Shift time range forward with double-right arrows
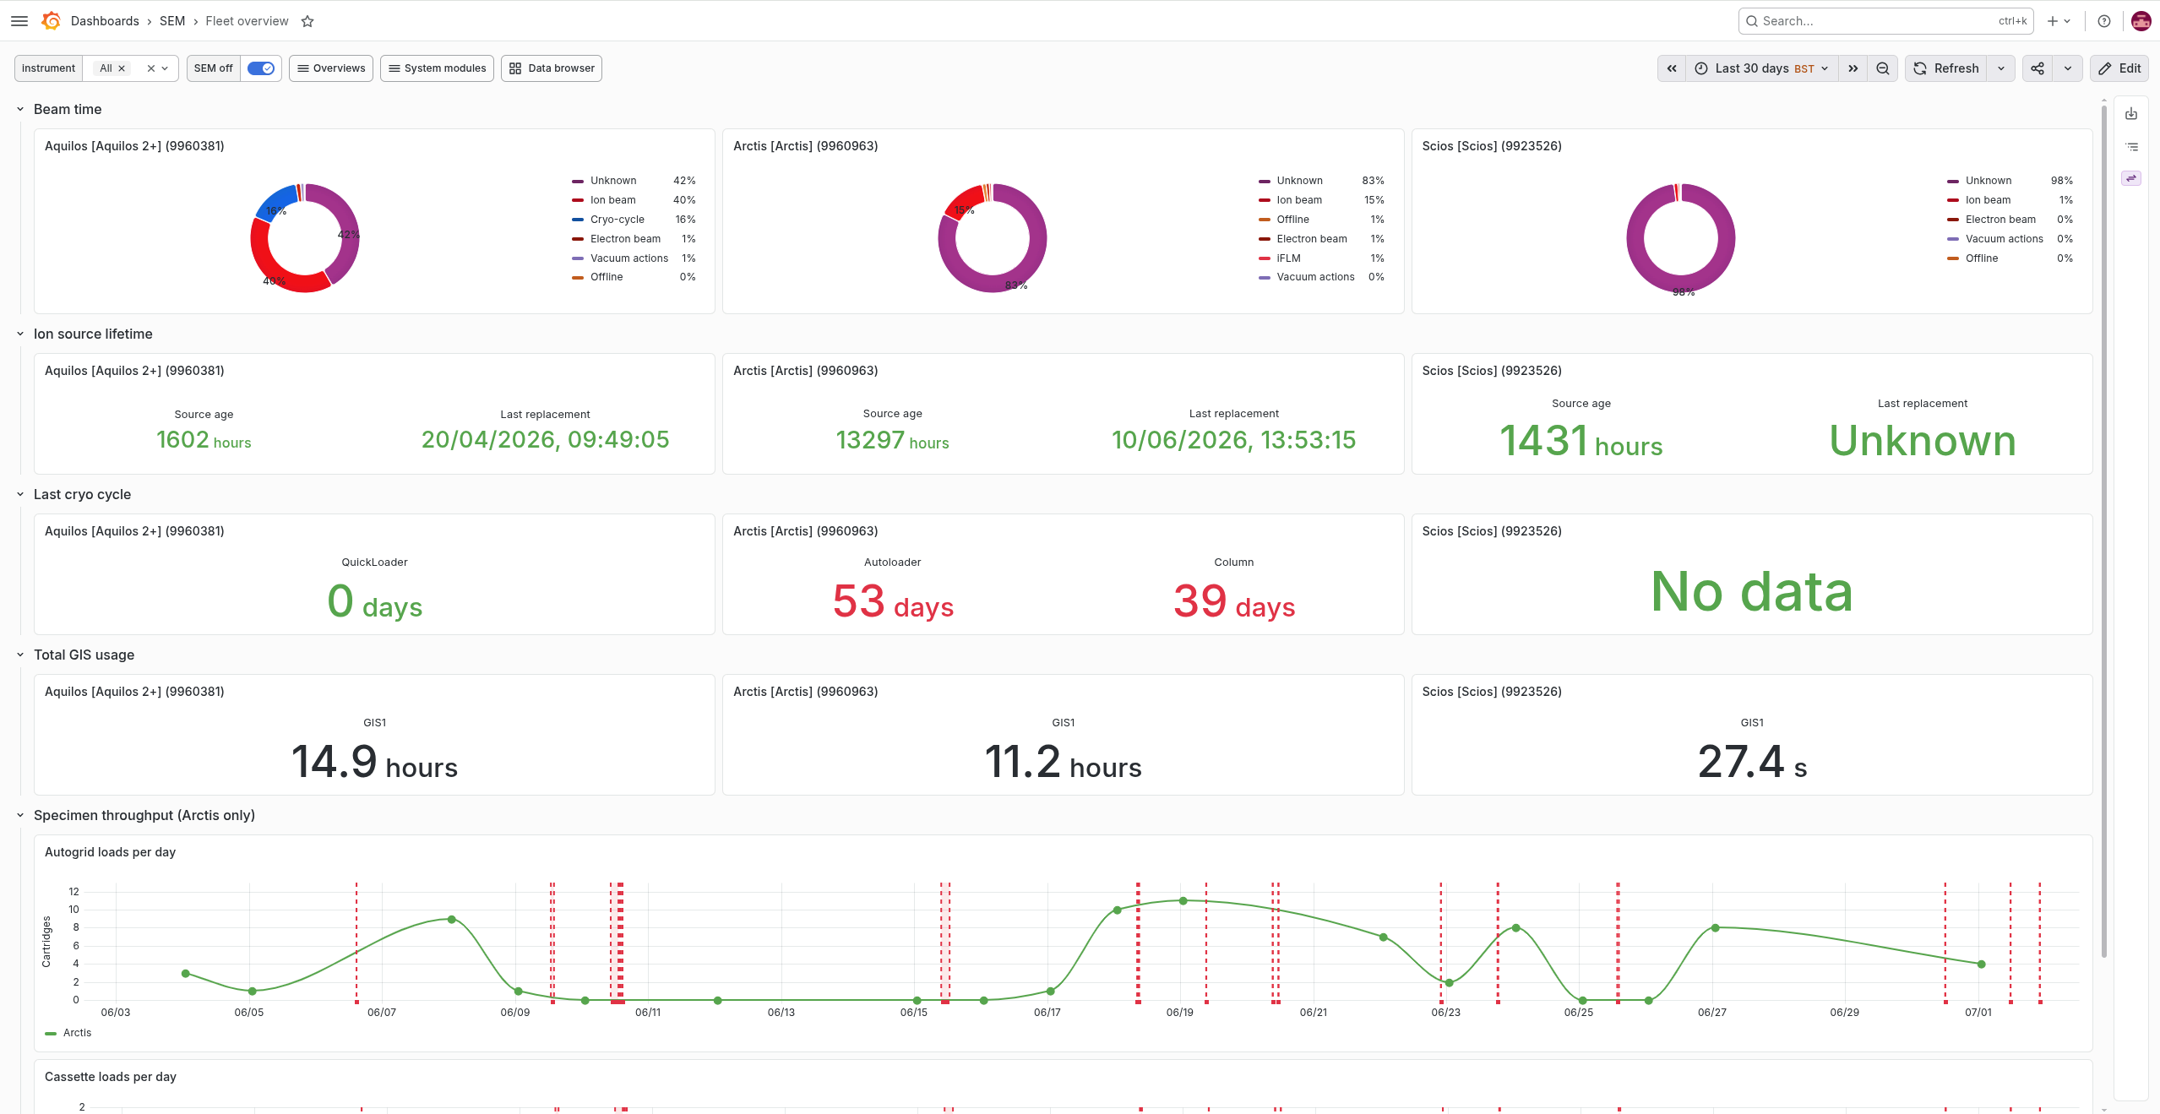 tap(1853, 68)
